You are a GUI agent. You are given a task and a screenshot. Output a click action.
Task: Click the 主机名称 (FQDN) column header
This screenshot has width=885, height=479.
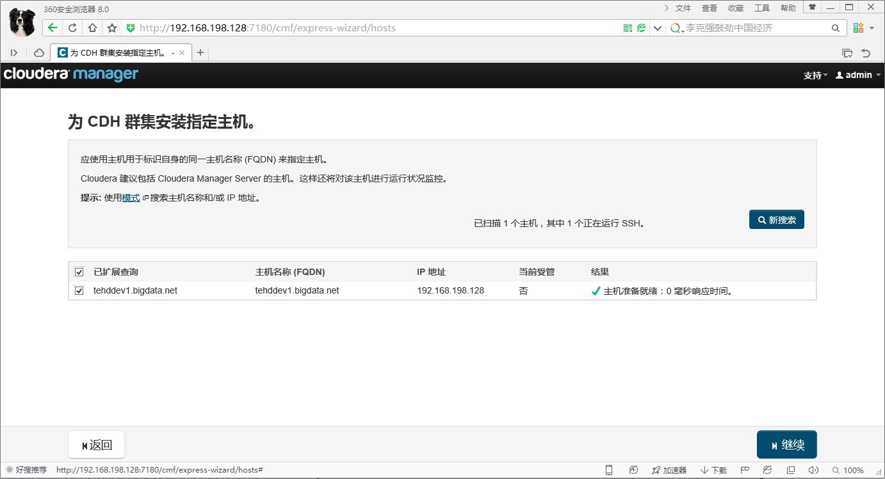[x=290, y=272]
